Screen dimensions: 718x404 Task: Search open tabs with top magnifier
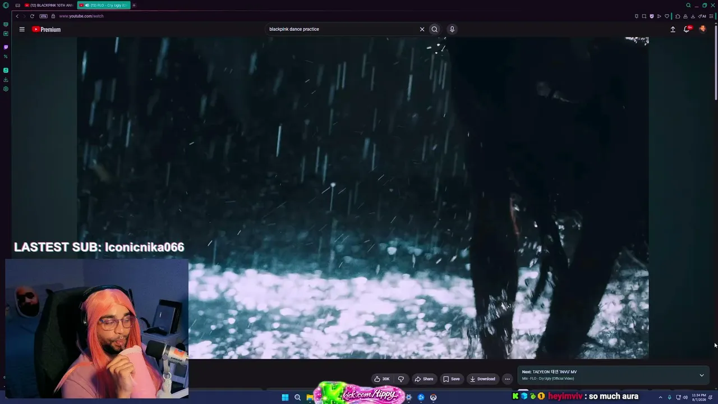point(688,5)
